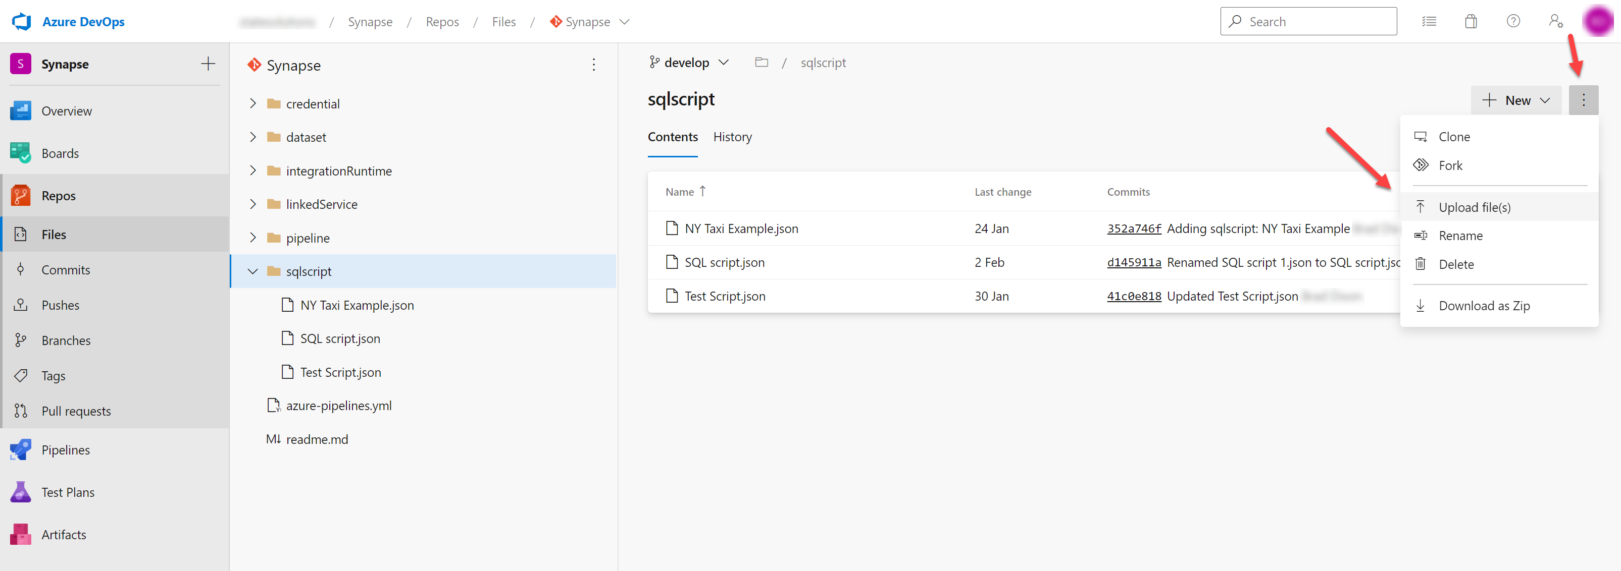Open commit link 352a746f
Viewport: 1621px width, 571px height.
coord(1133,229)
